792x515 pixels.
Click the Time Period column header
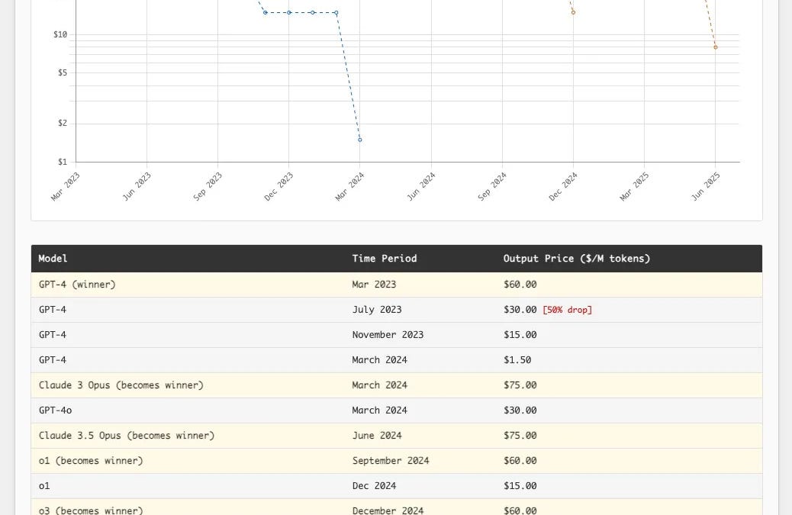point(385,259)
